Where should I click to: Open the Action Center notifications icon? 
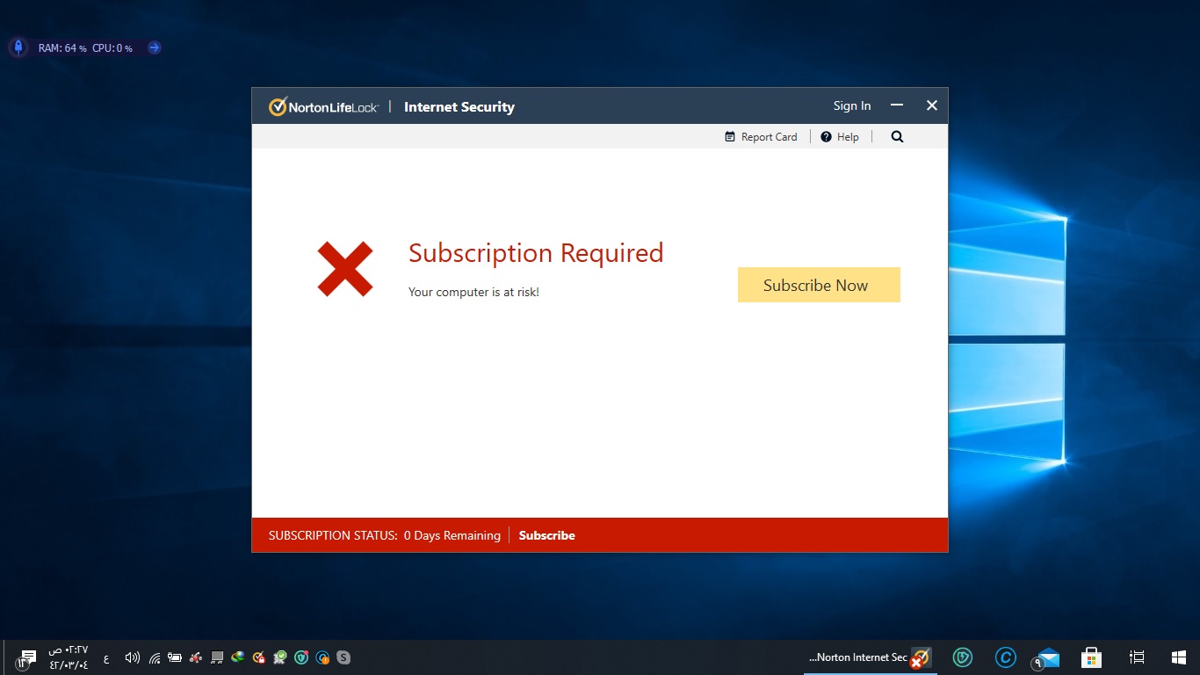click(25, 657)
